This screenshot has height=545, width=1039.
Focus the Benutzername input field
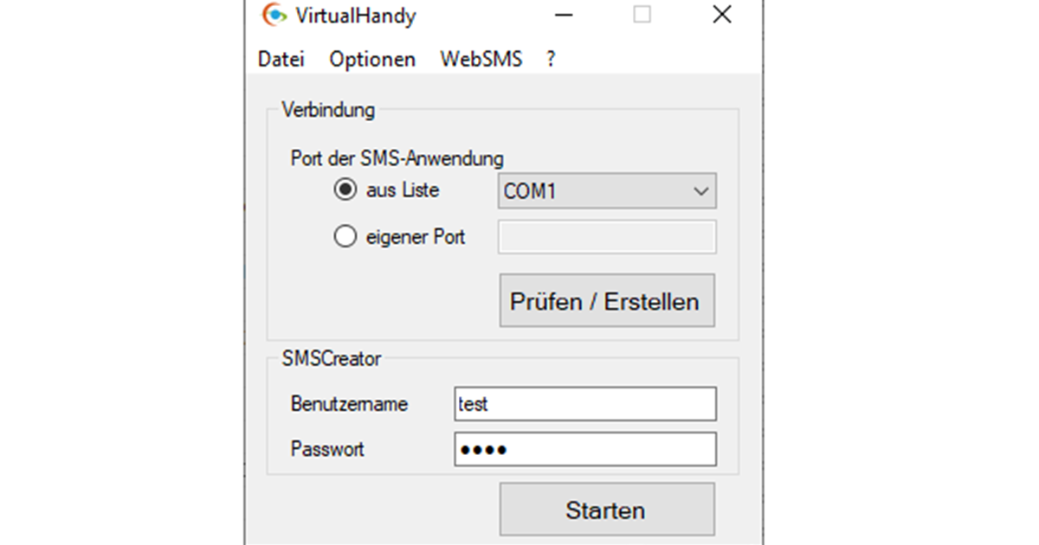[x=585, y=404]
